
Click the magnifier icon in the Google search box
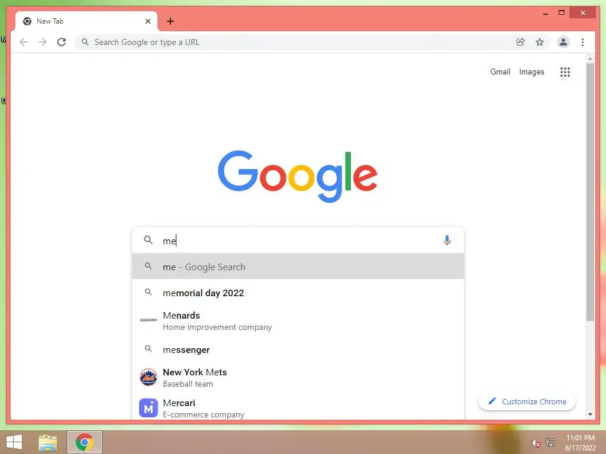(x=148, y=240)
